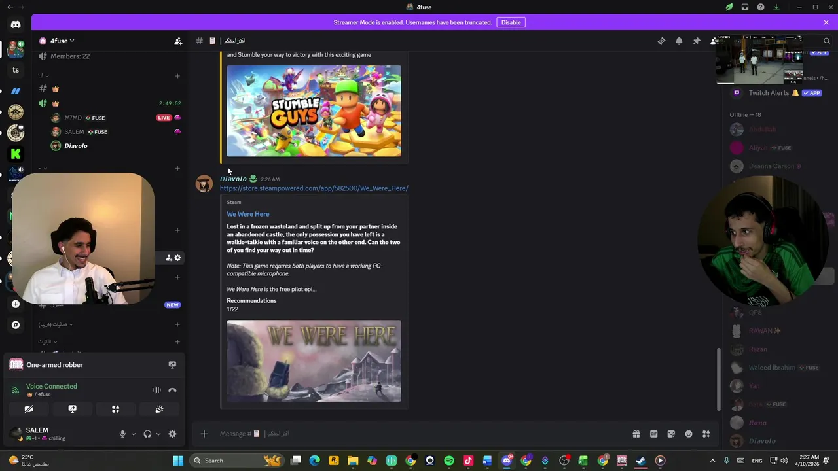Select the 'ts' server icon
This screenshot has height=471, width=838.
pos(16,70)
